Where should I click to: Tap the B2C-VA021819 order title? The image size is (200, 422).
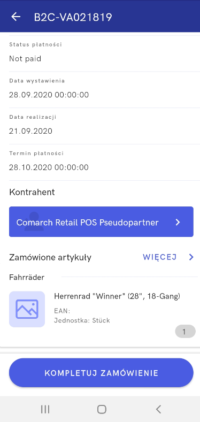point(73,17)
